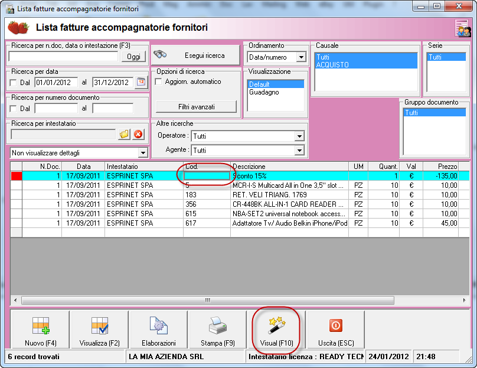Click the numero documento al field
This screenshot has width=477, height=368.
(x=113, y=108)
